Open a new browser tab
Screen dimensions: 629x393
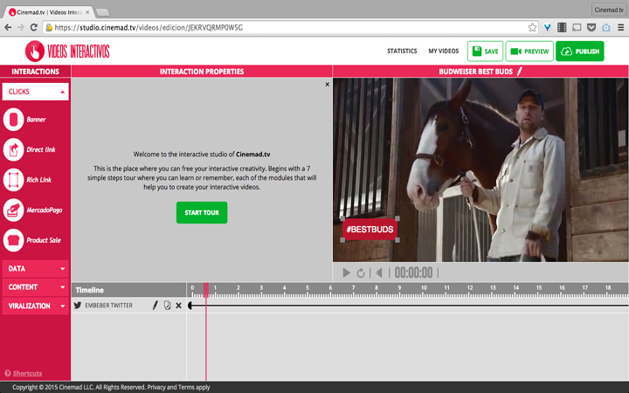[x=102, y=12]
